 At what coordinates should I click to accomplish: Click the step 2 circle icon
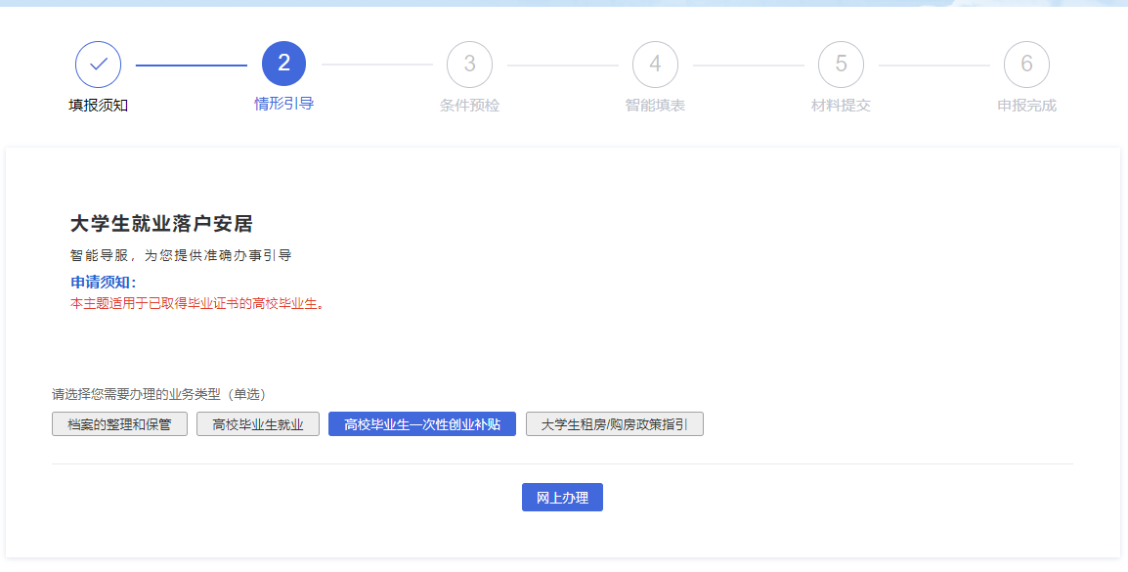tap(283, 65)
